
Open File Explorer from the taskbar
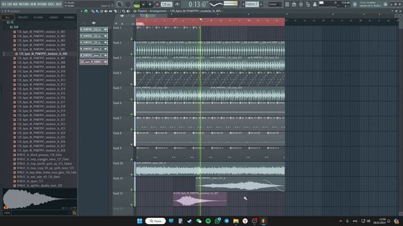coord(236,221)
